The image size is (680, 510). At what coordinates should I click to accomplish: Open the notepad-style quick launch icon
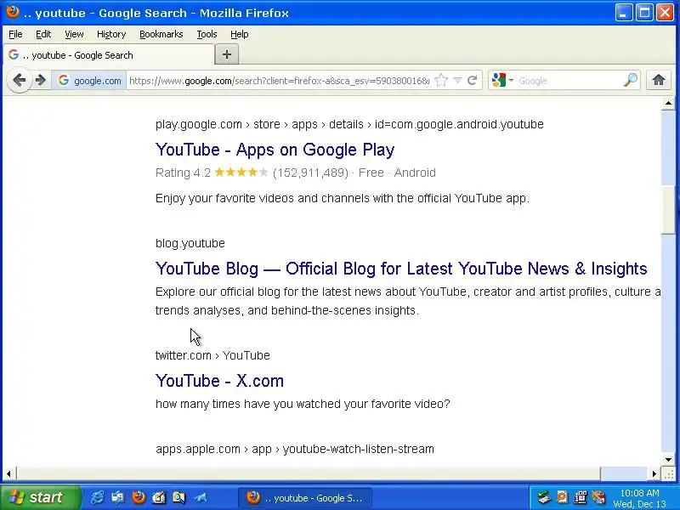[x=159, y=497]
